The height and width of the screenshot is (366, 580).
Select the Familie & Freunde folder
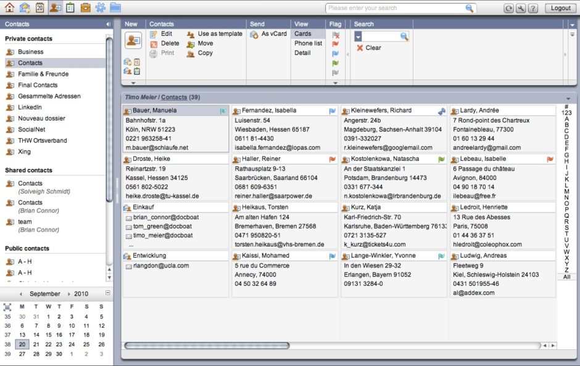point(43,74)
